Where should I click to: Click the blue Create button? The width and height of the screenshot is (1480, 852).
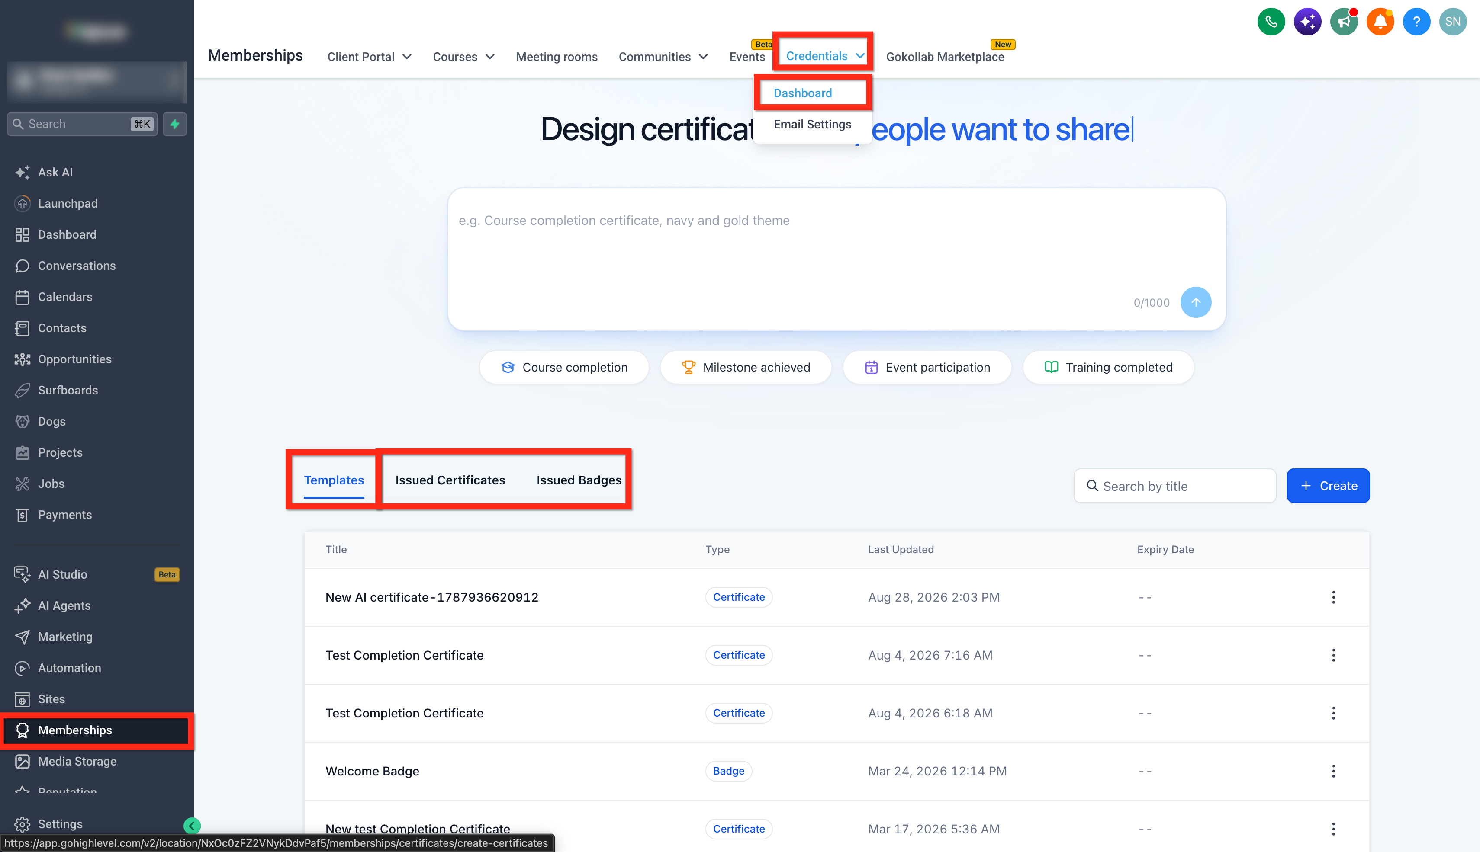tap(1328, 486)
